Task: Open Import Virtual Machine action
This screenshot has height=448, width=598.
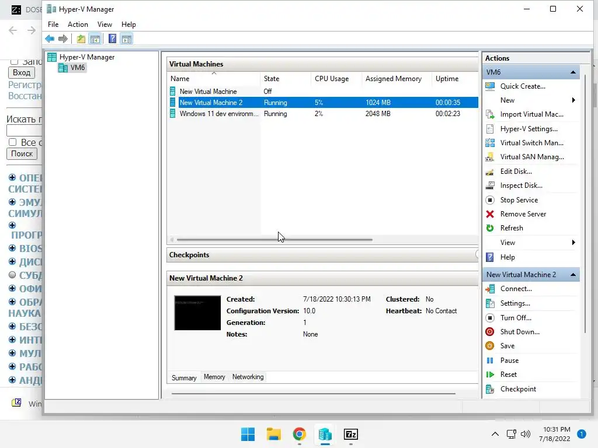Action: pos(531,114)
